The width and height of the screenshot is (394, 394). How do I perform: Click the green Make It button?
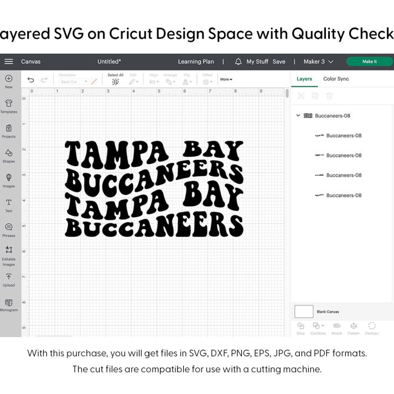tap(370, 61)
